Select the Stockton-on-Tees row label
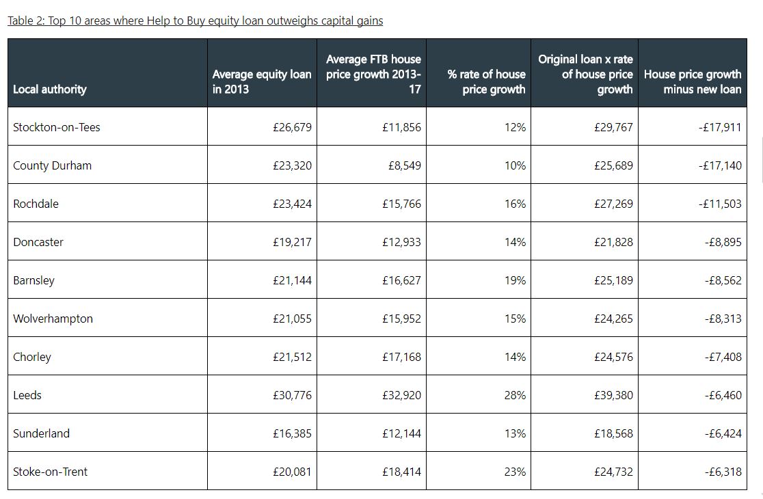The height and width of the screenshot is (499, 763). tap(57, 127)
